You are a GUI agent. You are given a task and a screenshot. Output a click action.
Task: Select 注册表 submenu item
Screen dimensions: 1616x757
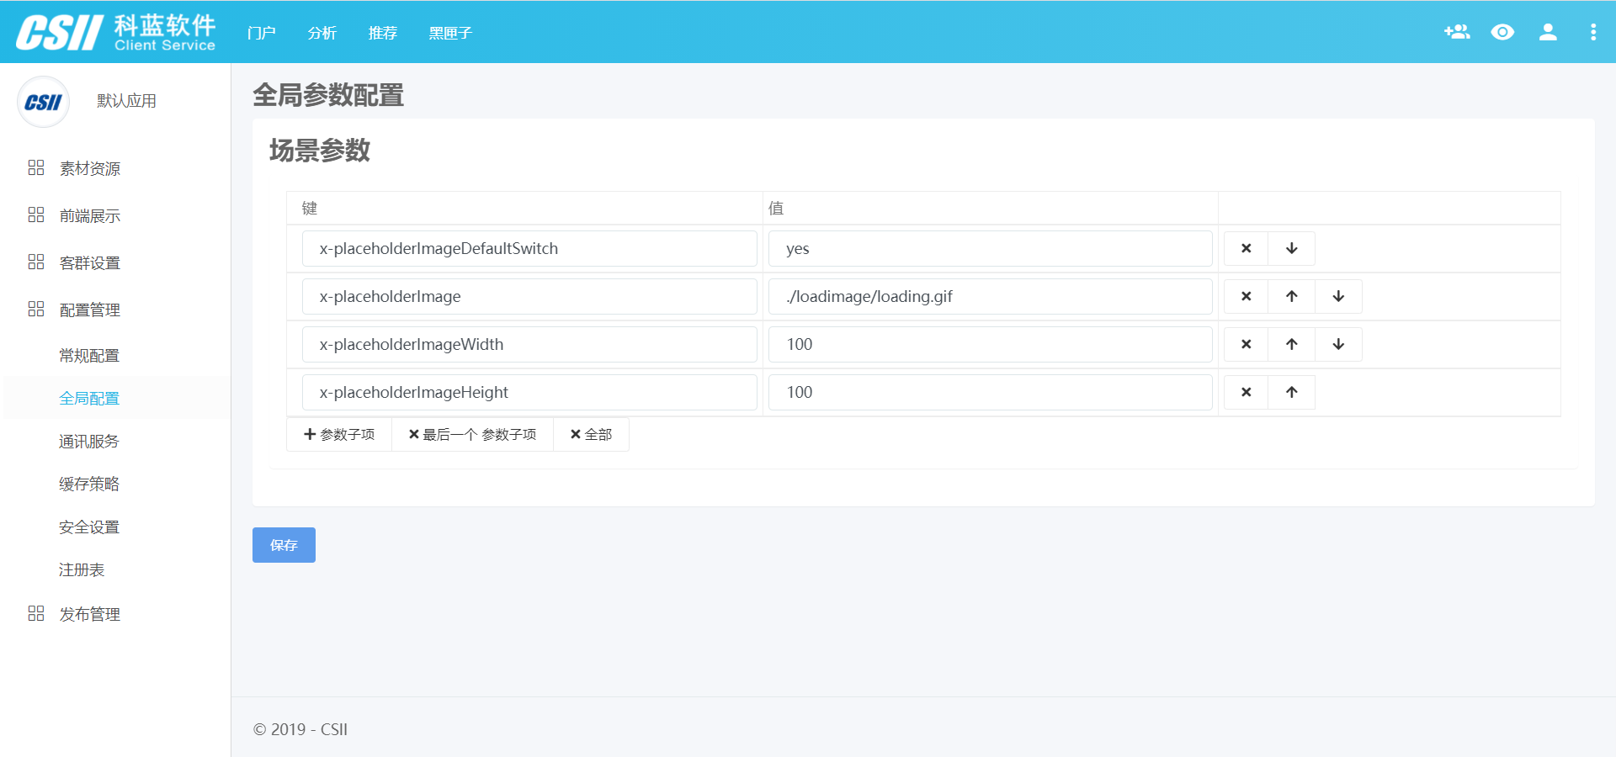coord(82,569)
